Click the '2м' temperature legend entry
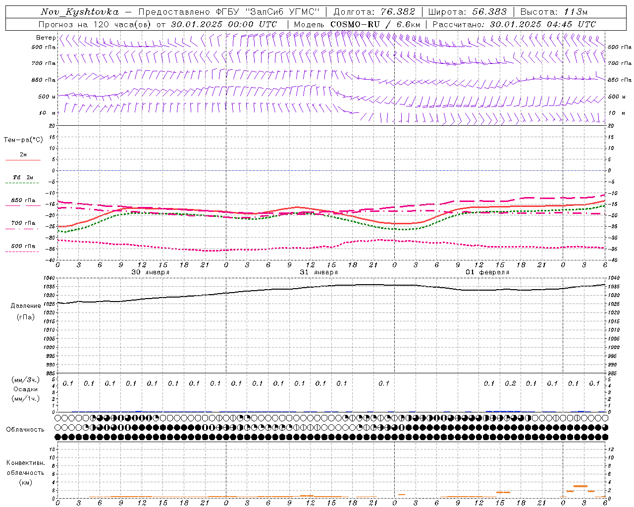The height and width of the screenshot is (507, 634). click(23, 155)
